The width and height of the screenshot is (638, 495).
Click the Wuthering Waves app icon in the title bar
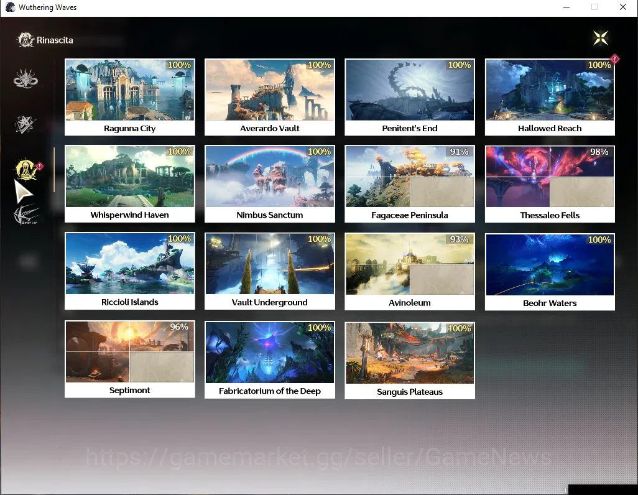[x=10, y=7]
